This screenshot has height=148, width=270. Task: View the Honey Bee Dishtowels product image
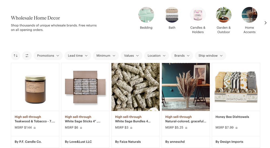[236, 87]
